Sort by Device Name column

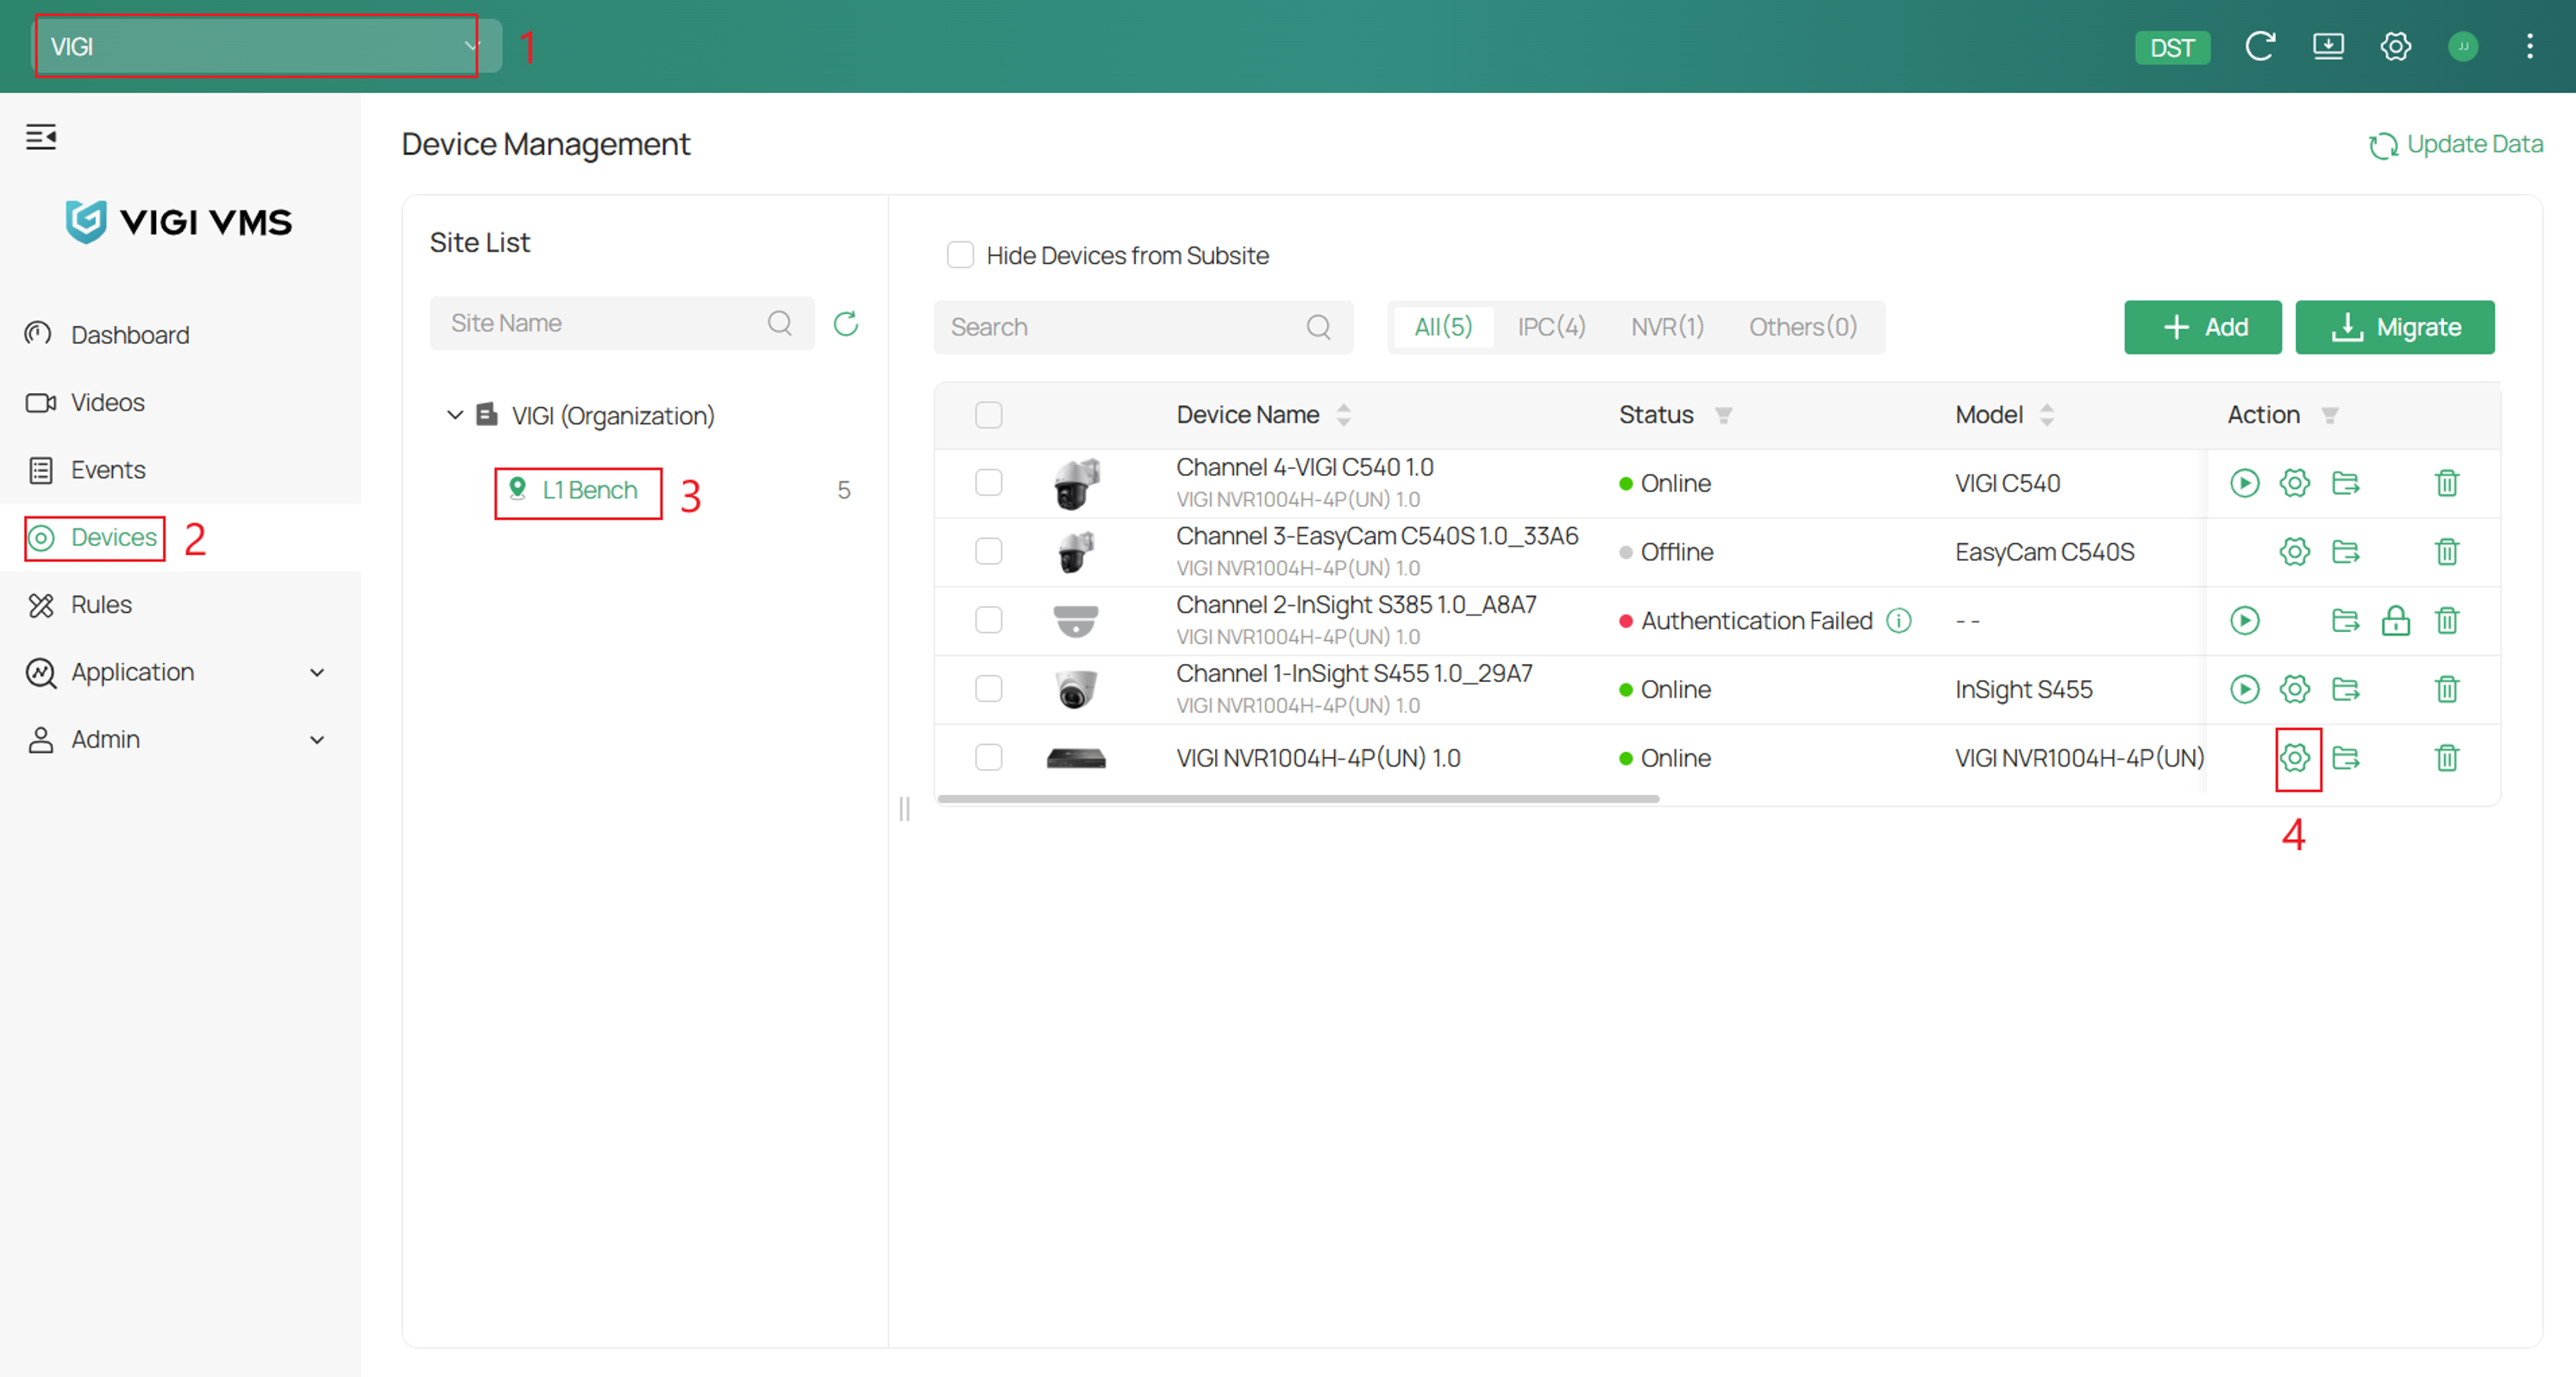(1344, 415)
